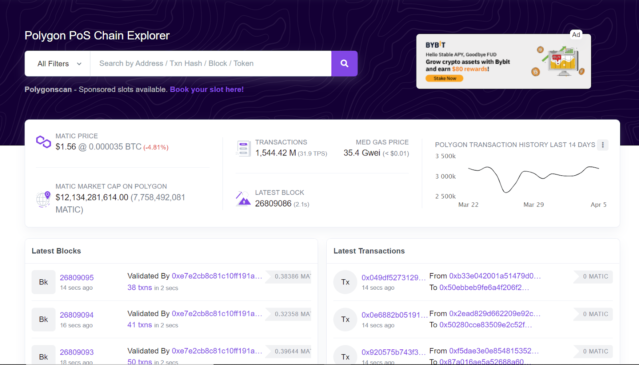Open validator address for block 26809093
The image size is (639, 365).
217,351
